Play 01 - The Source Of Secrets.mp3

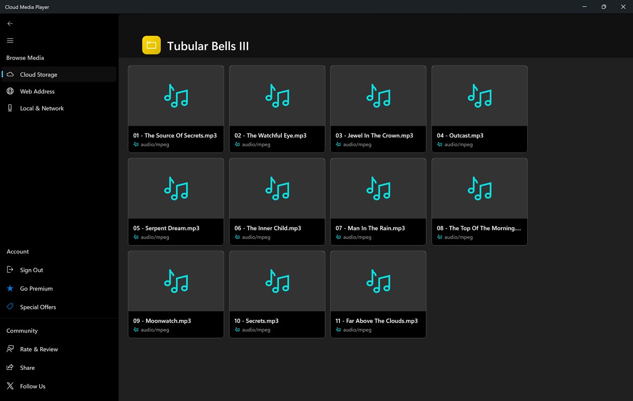(176, 108)
